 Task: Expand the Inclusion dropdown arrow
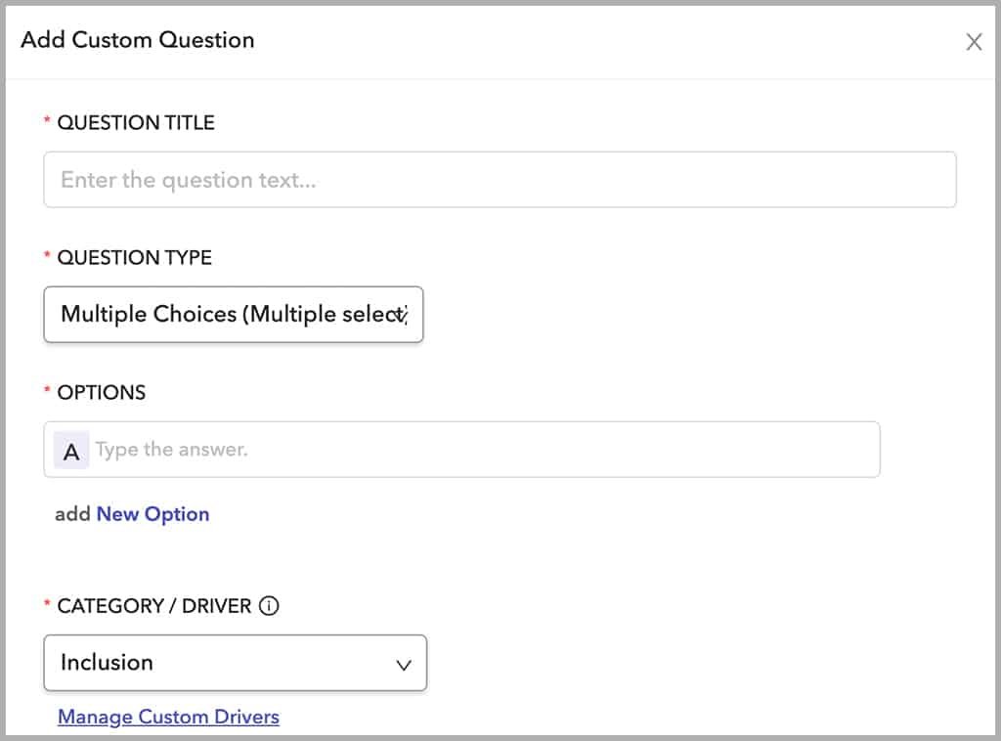[x=404, y=665]
